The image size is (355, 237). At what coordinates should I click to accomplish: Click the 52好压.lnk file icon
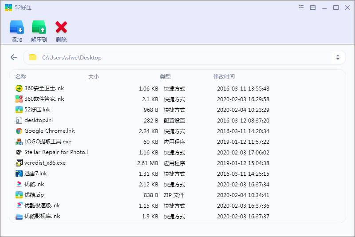pyautogui.click(x=19, y=110)
